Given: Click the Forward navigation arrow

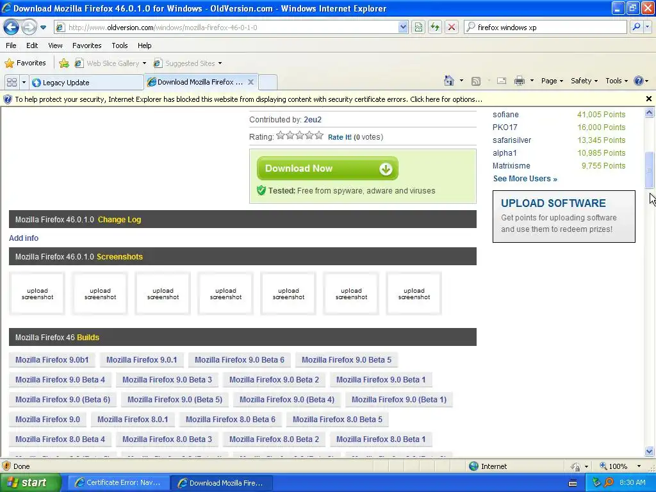Looking at the screenshot, I should tap(29, 28).
